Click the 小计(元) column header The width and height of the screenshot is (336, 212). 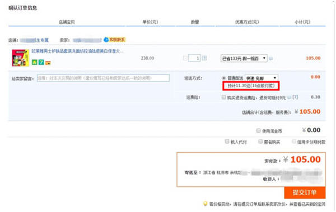click(x=302, y=22)
